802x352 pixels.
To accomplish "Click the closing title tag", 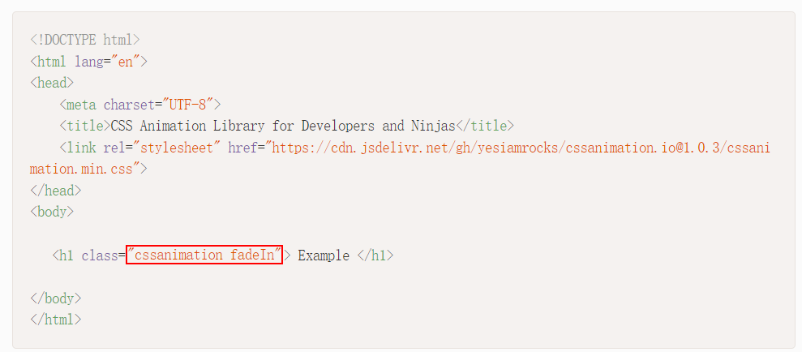I will pos(484,126).
